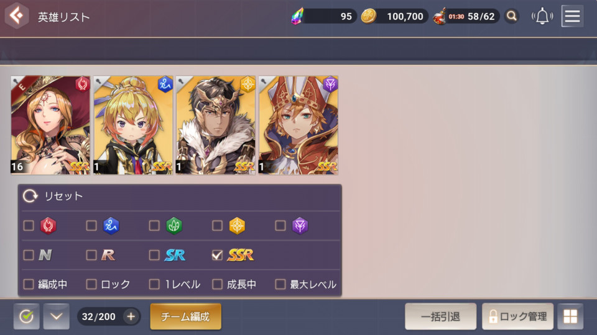Tap the rainbow crystal currency icon
Screen dimensions: 597x335
click(298, 16)
